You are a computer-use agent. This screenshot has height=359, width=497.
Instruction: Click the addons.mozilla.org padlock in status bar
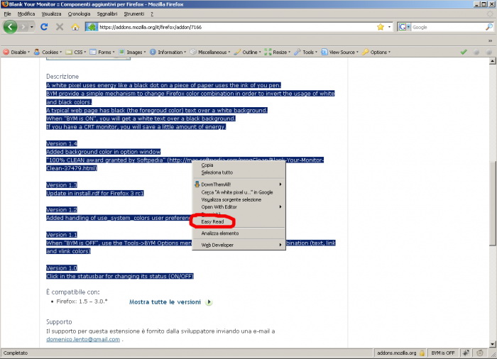(422, 353)
